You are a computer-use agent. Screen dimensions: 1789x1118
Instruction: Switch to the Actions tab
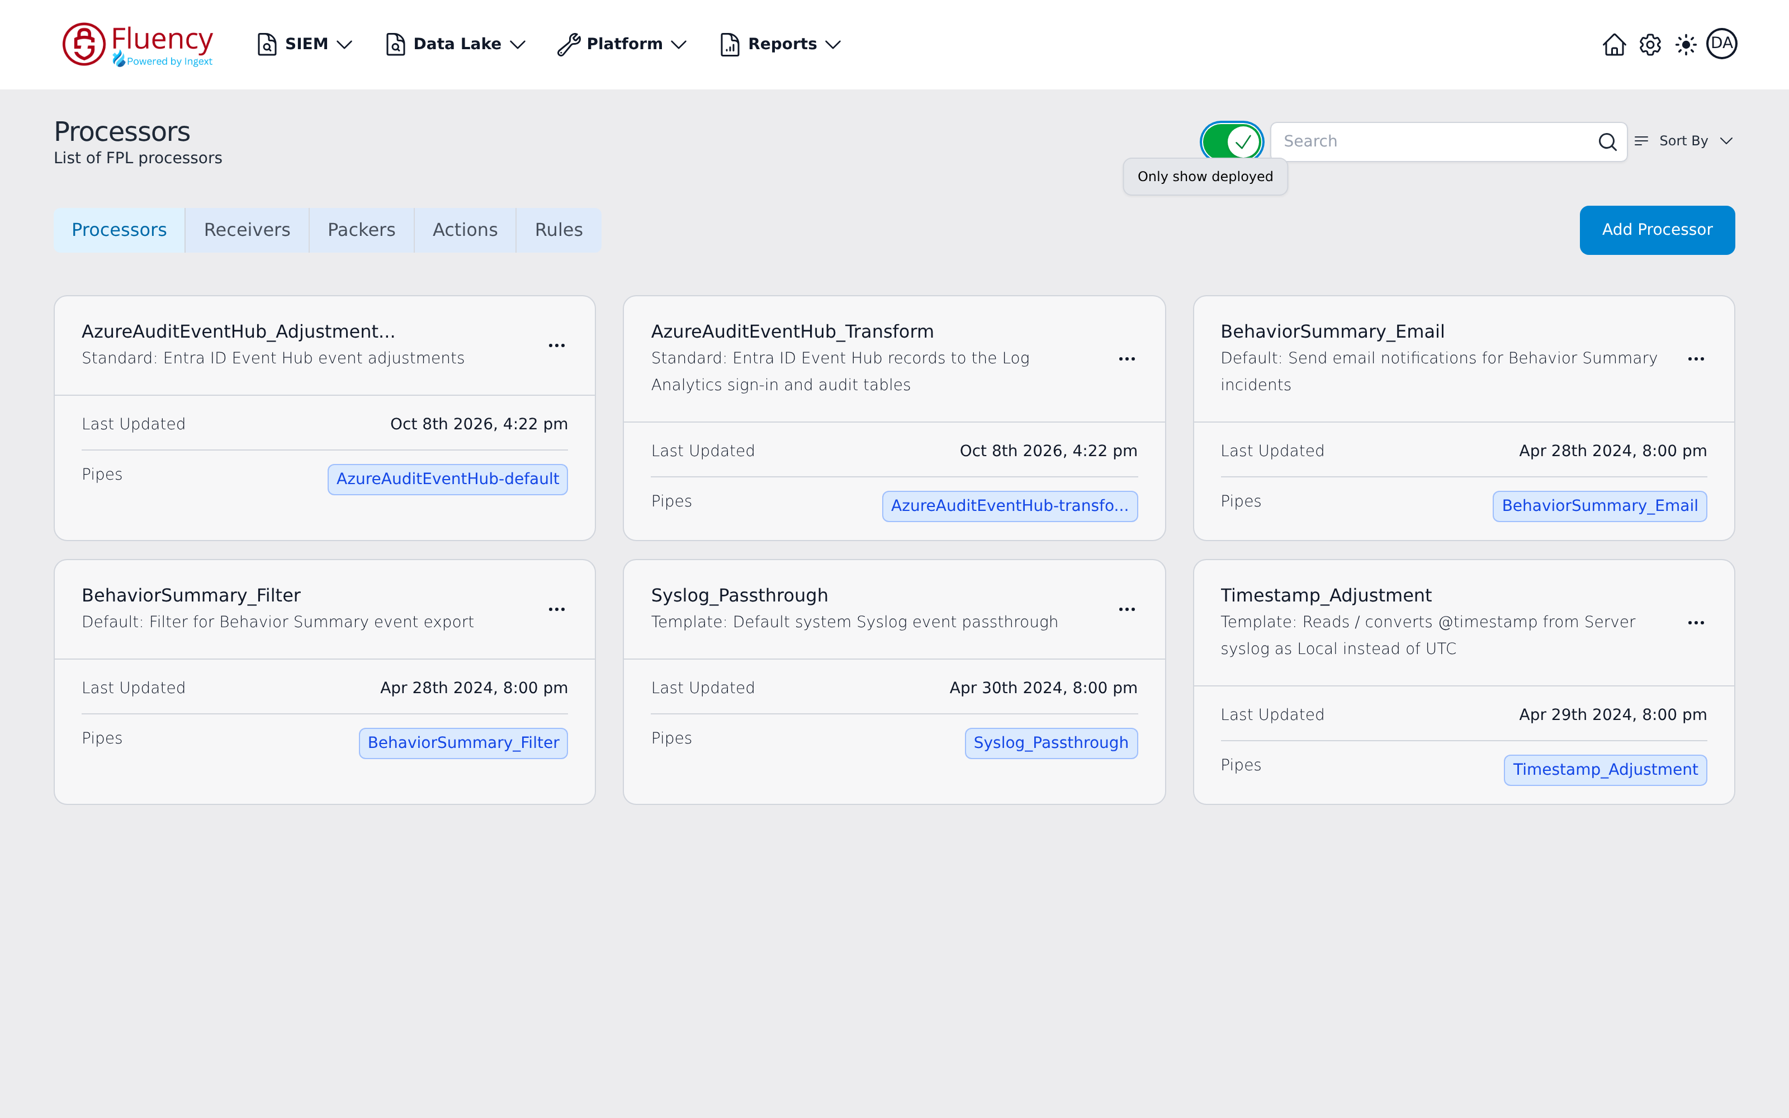click(x=465, y=230)
